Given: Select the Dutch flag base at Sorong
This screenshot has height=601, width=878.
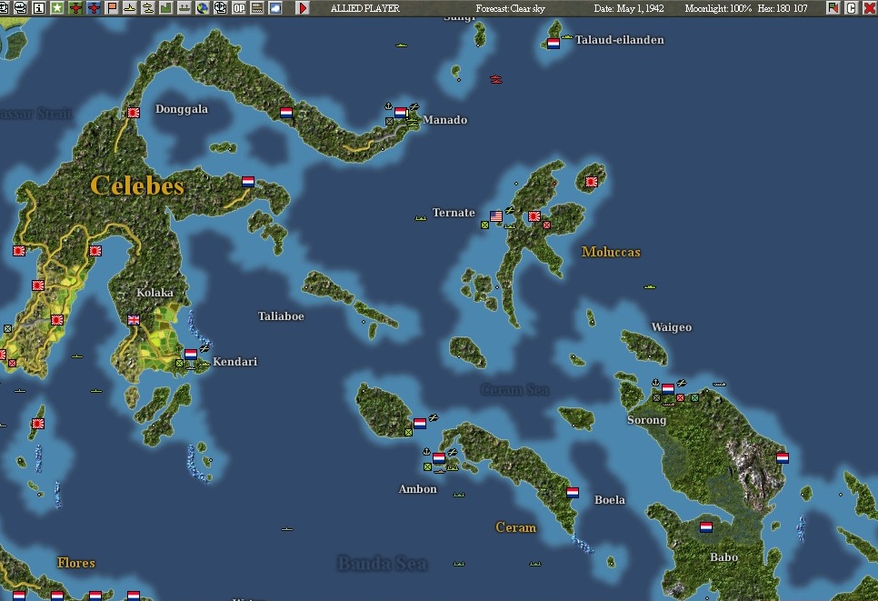Looking at the screenshot, I should pyautogui.click(x=667, y=389).
